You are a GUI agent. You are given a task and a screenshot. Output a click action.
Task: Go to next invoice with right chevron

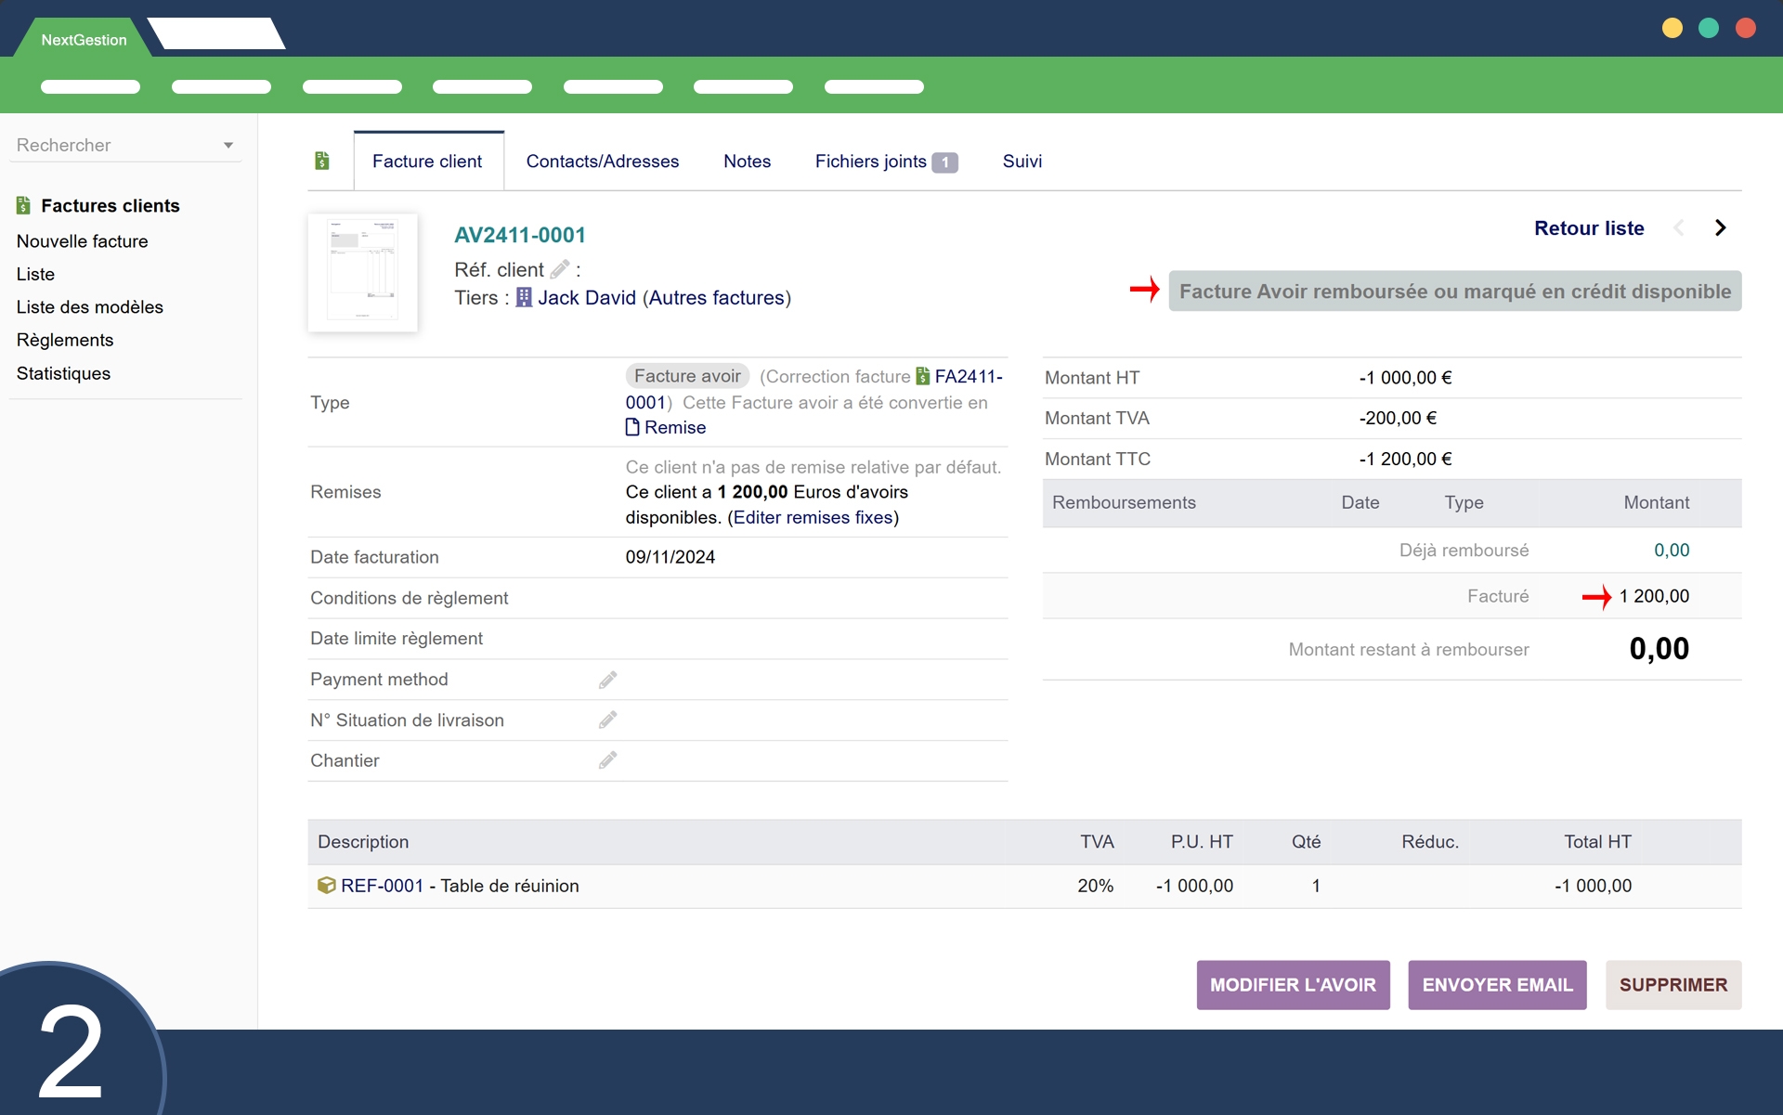(x=1720, y=228)
